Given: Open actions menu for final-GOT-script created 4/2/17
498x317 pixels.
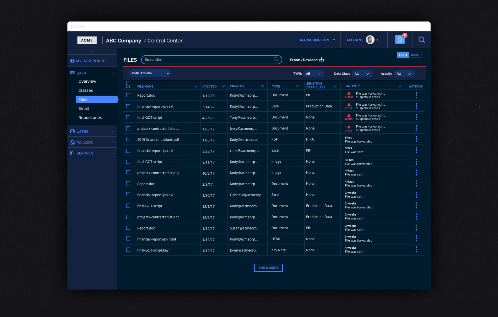Looking at the screenshot, I should pyautogui.click(x=416, y=117).
